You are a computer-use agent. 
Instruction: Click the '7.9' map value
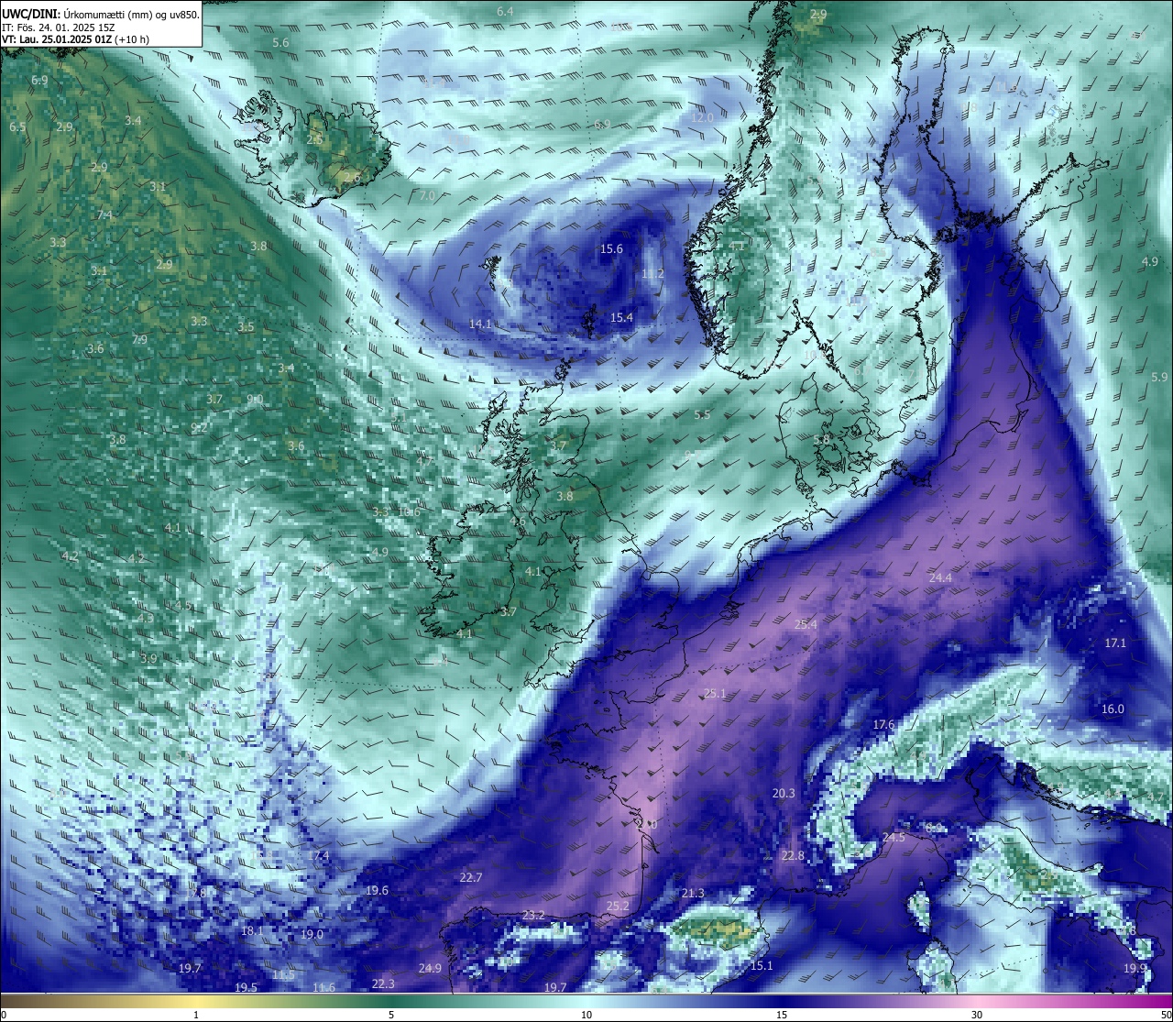[x=139, y=340]
